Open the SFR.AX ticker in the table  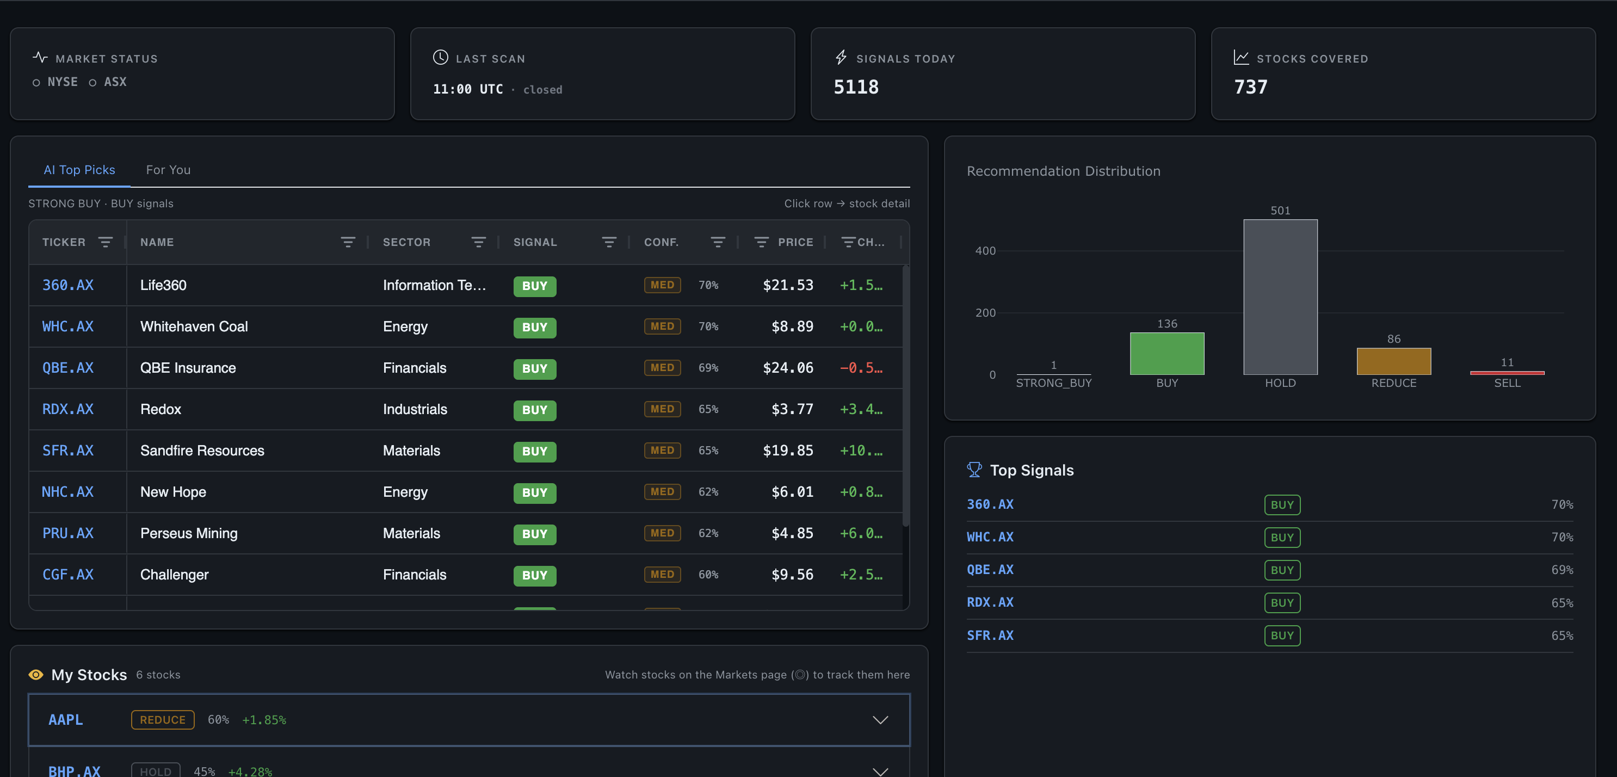[68, 451]
